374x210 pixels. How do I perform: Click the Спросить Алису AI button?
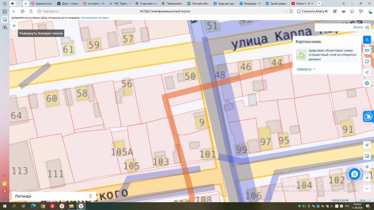coord(312,11)
